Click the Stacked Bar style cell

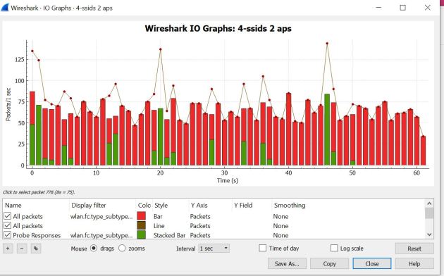coord(169,235)
